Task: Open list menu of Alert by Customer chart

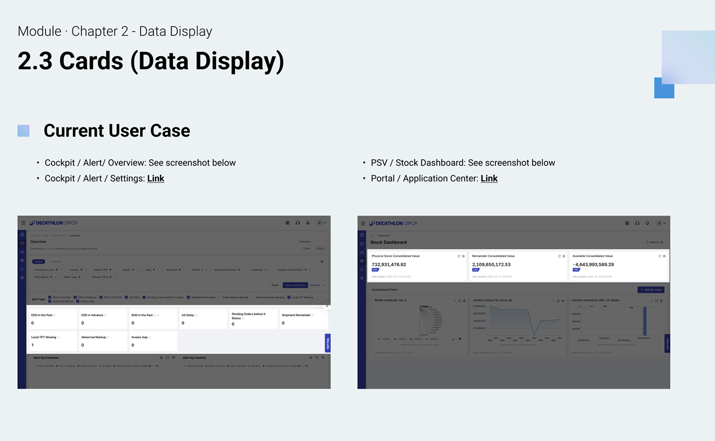Action: click(x=174, y=358)
